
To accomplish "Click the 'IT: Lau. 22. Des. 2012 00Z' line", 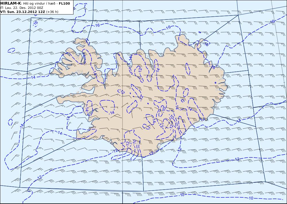I will tap(22, 8).
